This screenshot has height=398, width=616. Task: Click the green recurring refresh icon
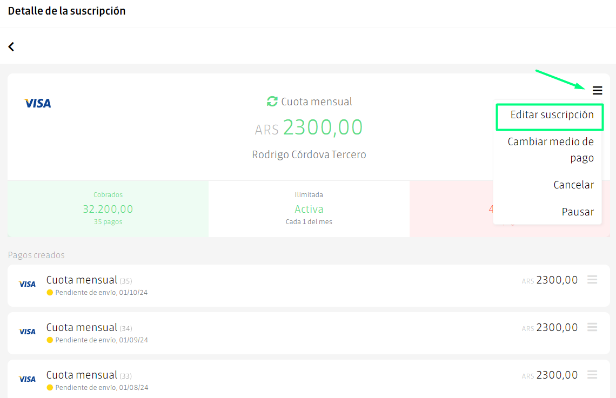point(272,102)
